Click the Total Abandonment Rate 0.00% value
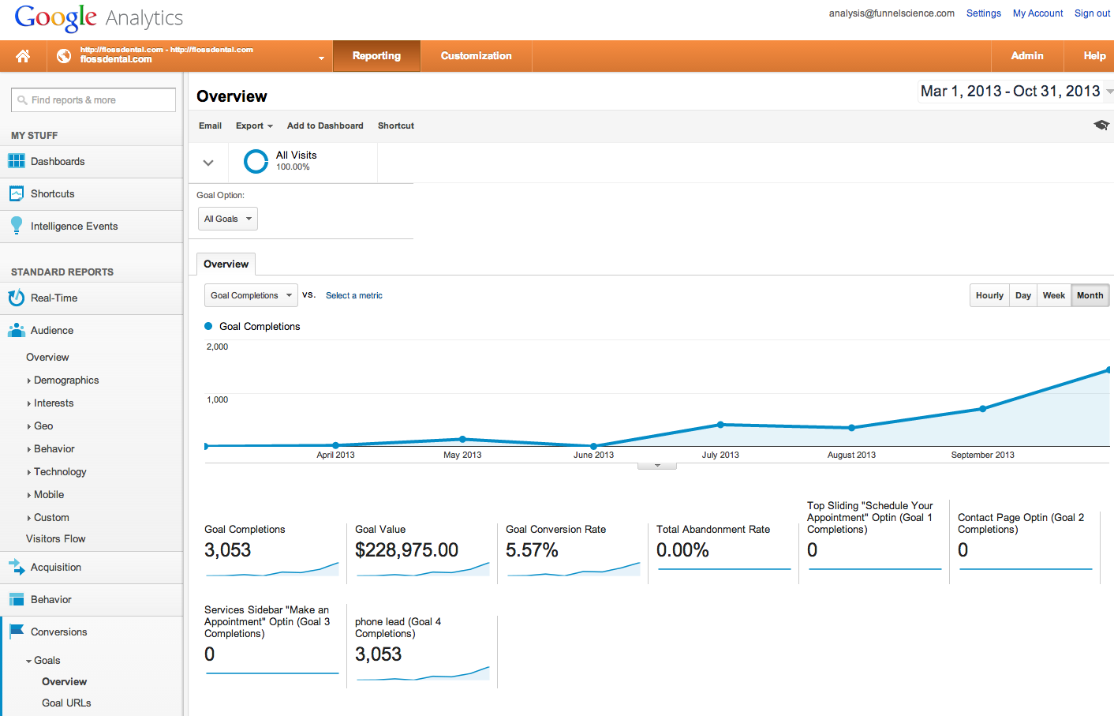 tap(682, 550)
